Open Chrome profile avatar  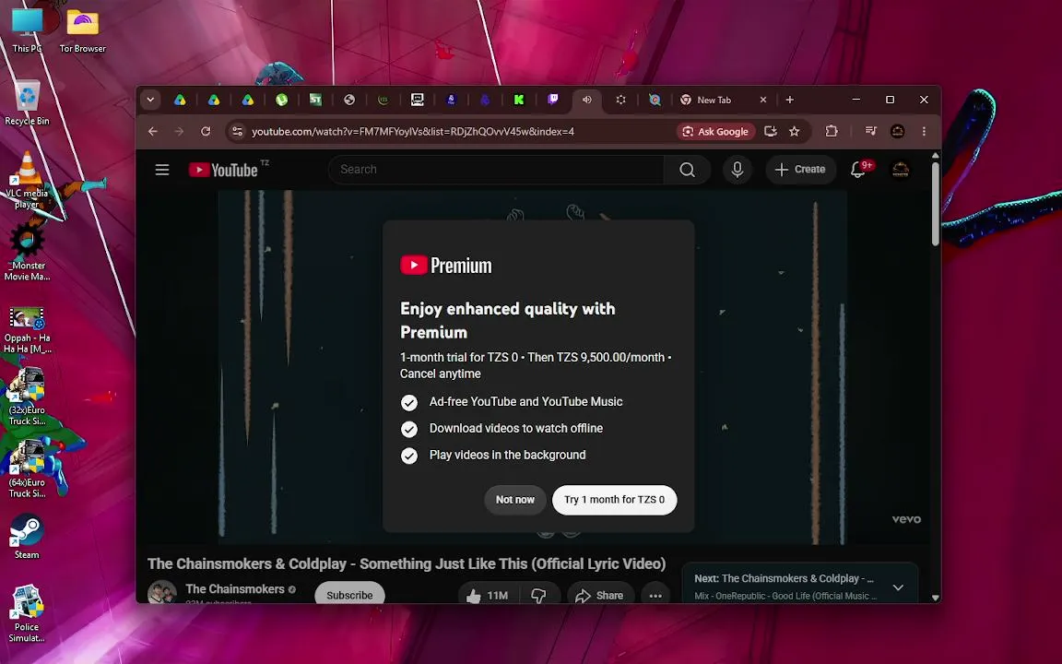coord(897,132)
